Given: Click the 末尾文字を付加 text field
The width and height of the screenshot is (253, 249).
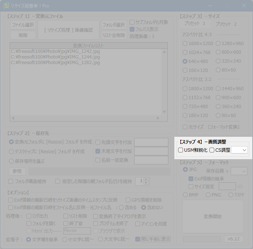Looking at the screenshot, I should [151, 151].
